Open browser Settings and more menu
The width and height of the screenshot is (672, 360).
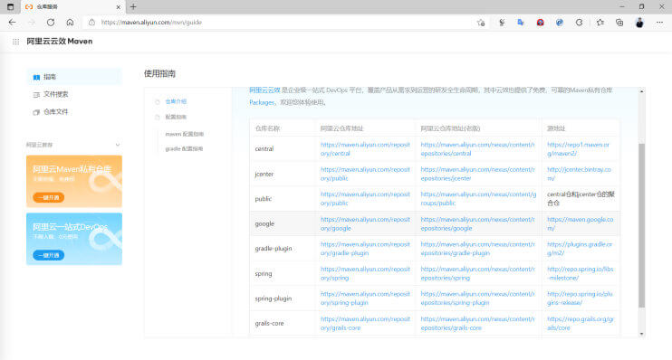click(x=659, y=23)
